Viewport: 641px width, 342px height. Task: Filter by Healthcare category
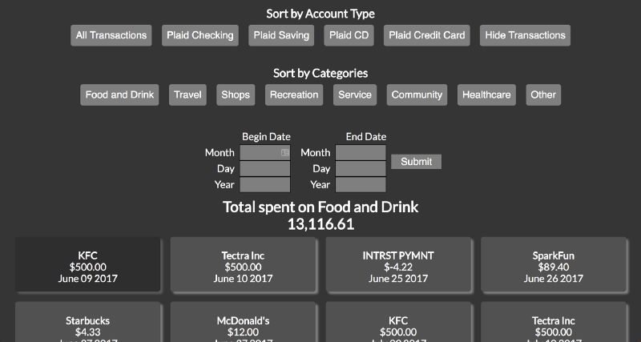486,95
